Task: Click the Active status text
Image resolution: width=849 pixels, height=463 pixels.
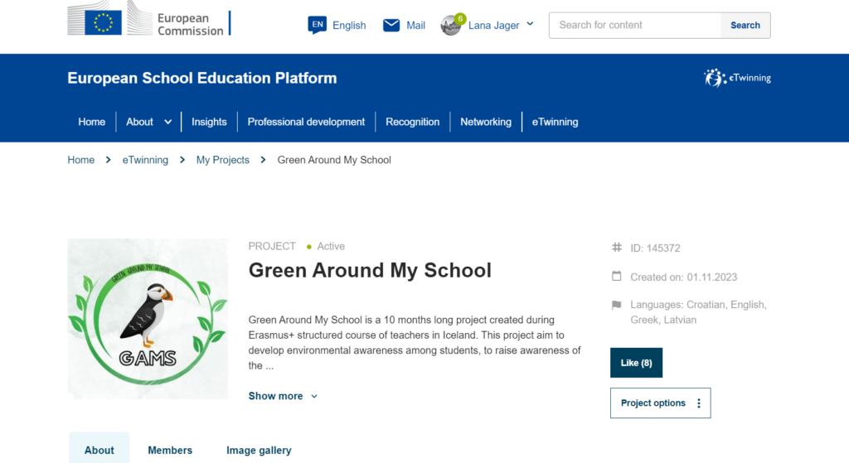Action: 331,246
